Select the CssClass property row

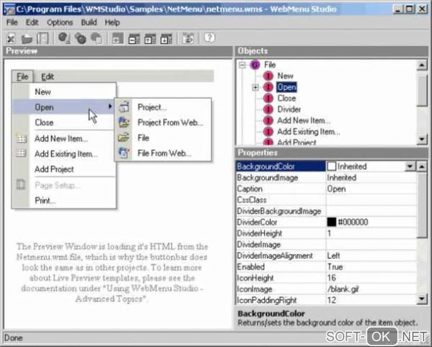click(327, 200)
